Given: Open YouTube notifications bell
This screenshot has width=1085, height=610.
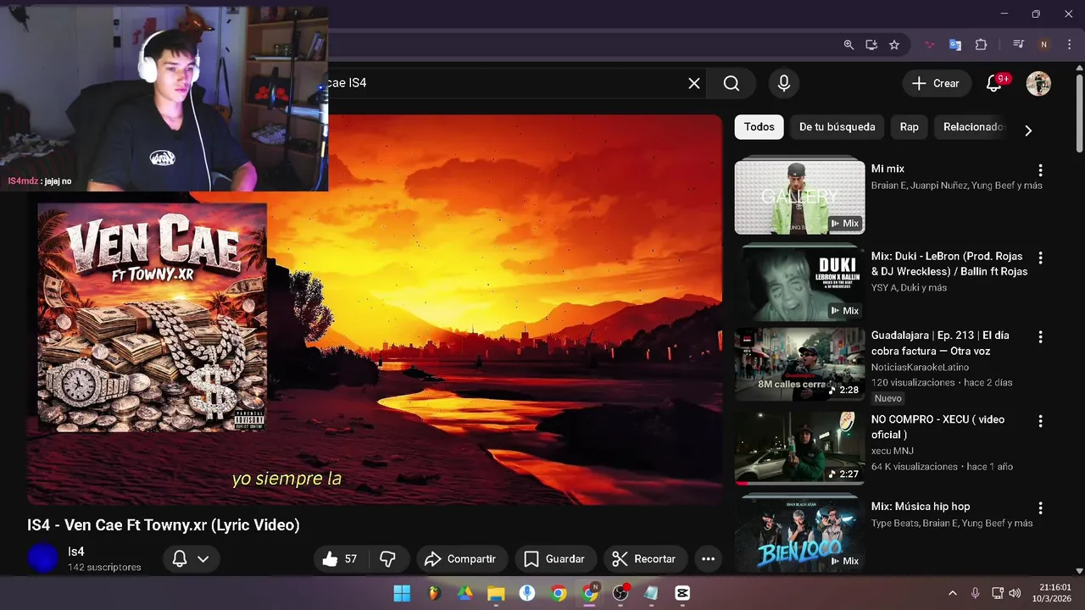Looking at the screenshot, I should (994, 83).
